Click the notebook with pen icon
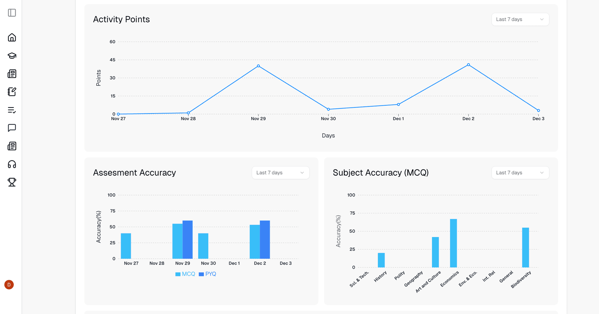This screenshot has height=314, width=599. [12, 92]
